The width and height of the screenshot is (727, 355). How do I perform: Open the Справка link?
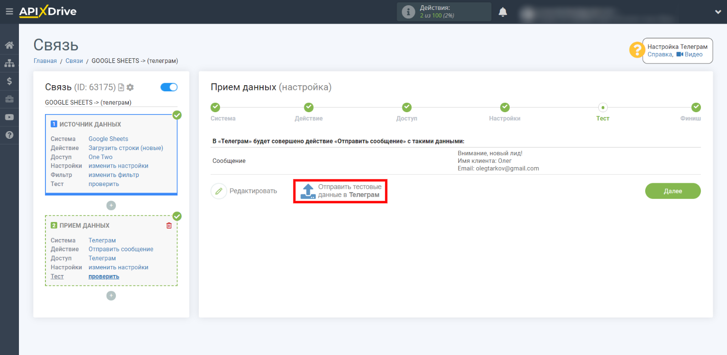point(660,54)
